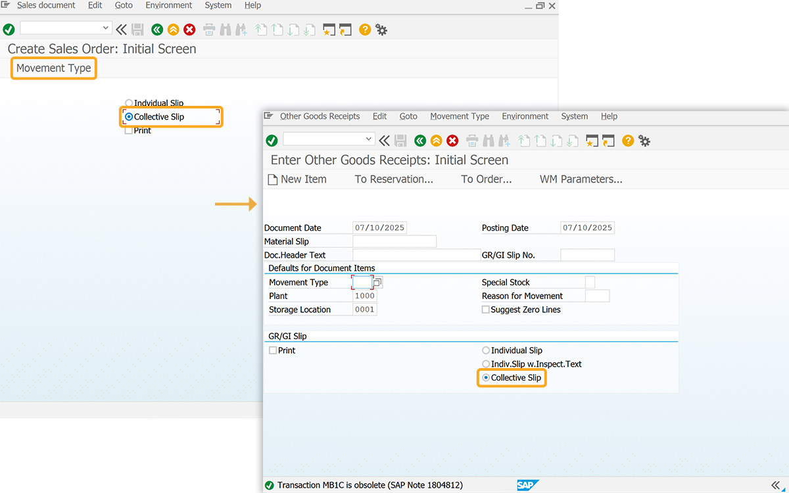Click Find binoculars icon in Goods Receipts window
The image size is (789, 493).
coord(489,141)
